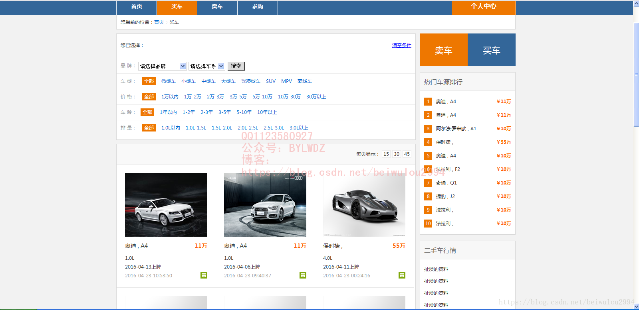Select 全部 in the 车型 filter row

coord(149,81)
